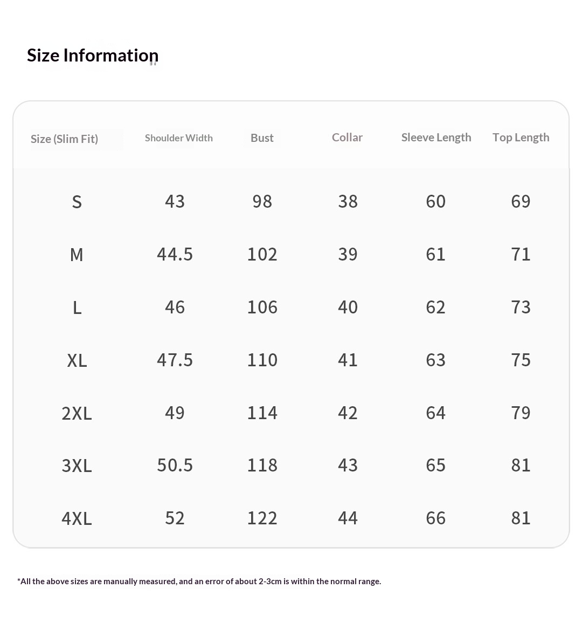The height and width of the screenshot is (636, 582).
Task: Select the Top Length column header
Action: [x=521, y=137]
